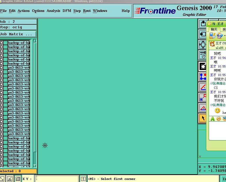Click the probe and palette icon

203,55
